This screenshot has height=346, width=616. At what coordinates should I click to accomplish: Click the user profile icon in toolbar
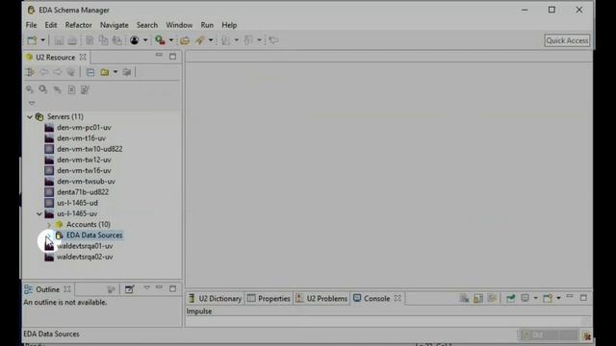[135, 40]
